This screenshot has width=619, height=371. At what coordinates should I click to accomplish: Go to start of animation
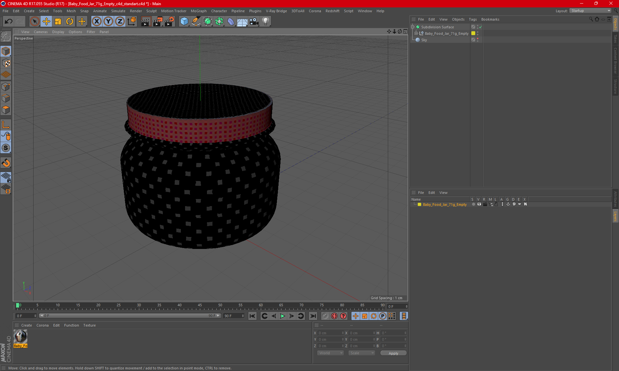tap(252, 316)
